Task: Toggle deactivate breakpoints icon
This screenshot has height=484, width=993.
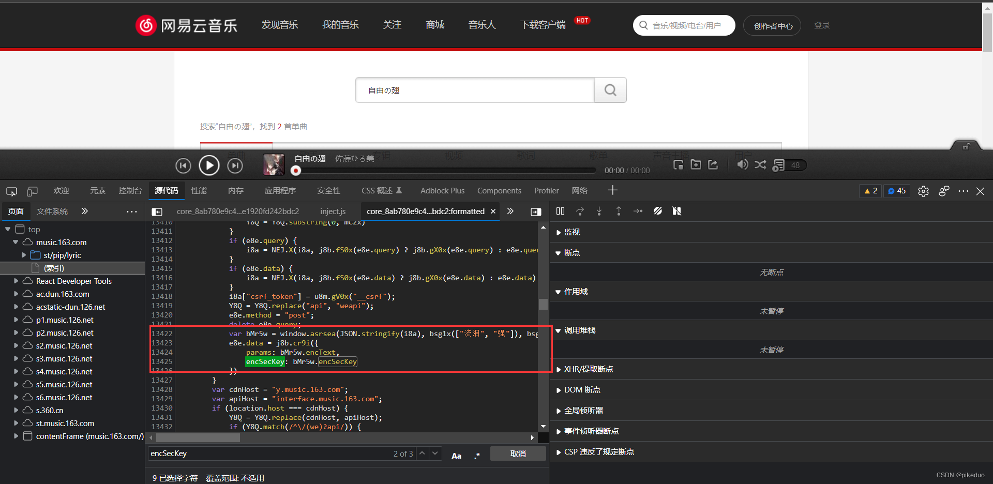Action: 657,211
